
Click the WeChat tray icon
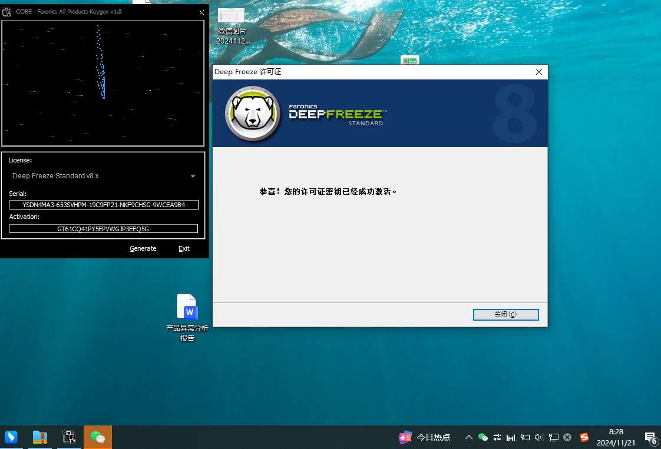click(x=483, y=437)
